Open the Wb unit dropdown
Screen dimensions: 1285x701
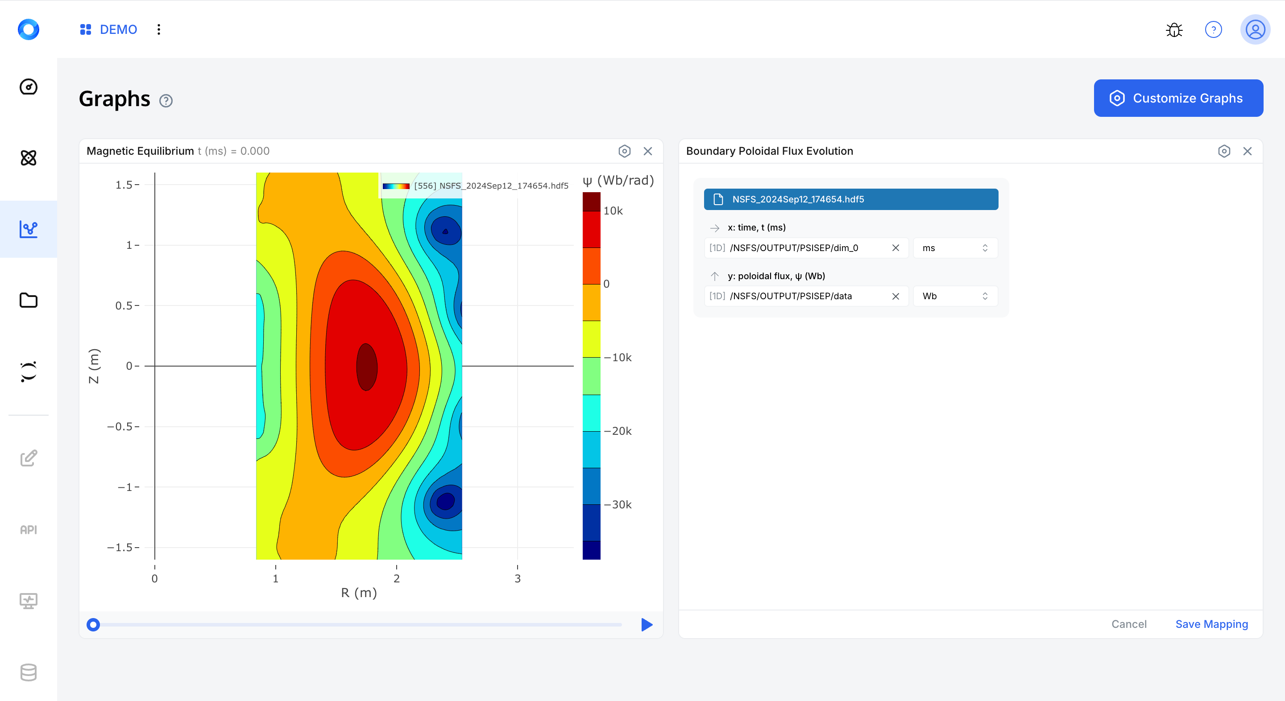tap(955, 296)
